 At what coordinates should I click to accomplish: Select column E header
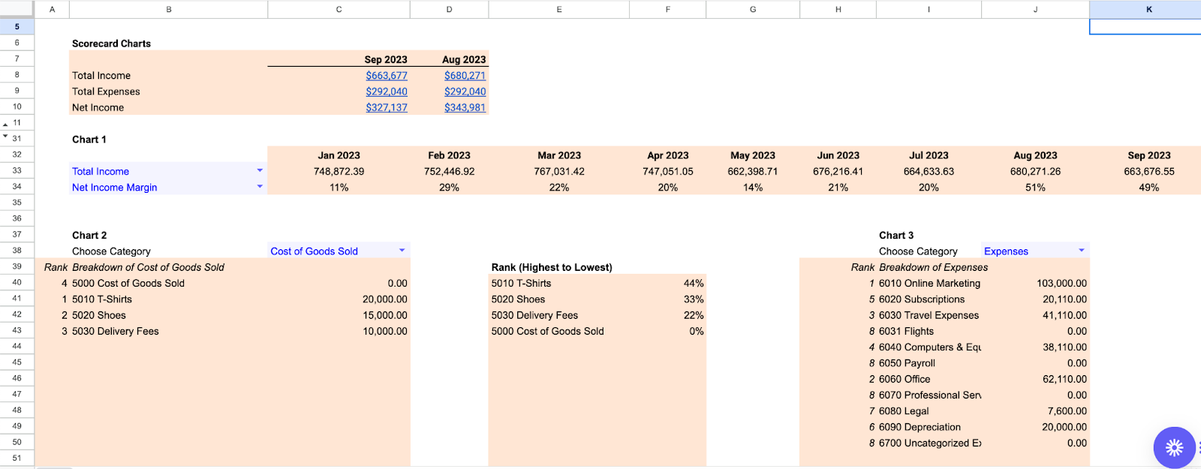(x=559, y=9)
